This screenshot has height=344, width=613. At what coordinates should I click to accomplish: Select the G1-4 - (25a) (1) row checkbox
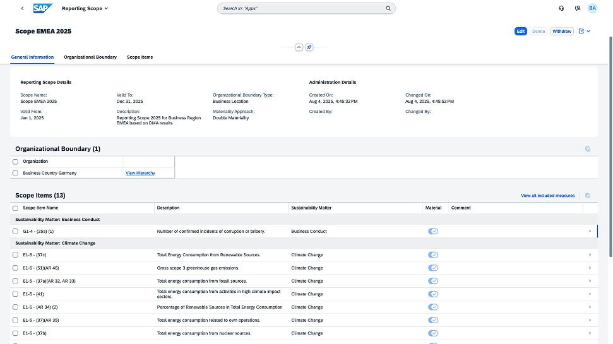coord(15,232)
